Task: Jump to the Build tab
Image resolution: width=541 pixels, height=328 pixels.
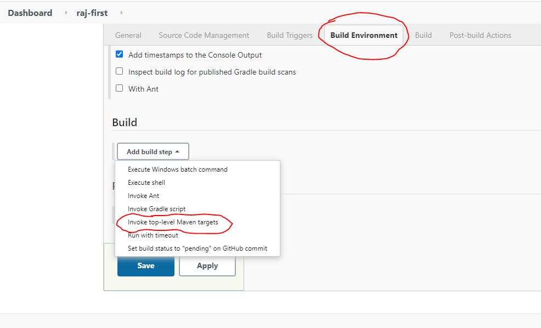Action: coord(423,35)
